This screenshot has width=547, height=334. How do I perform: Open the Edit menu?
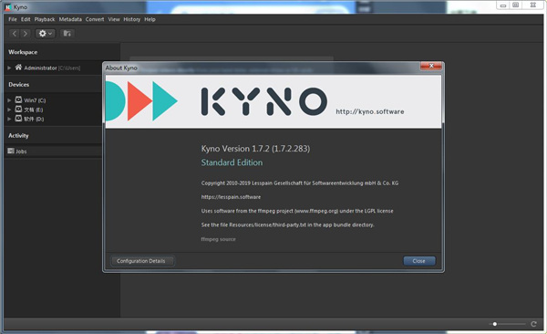[26, 19]
